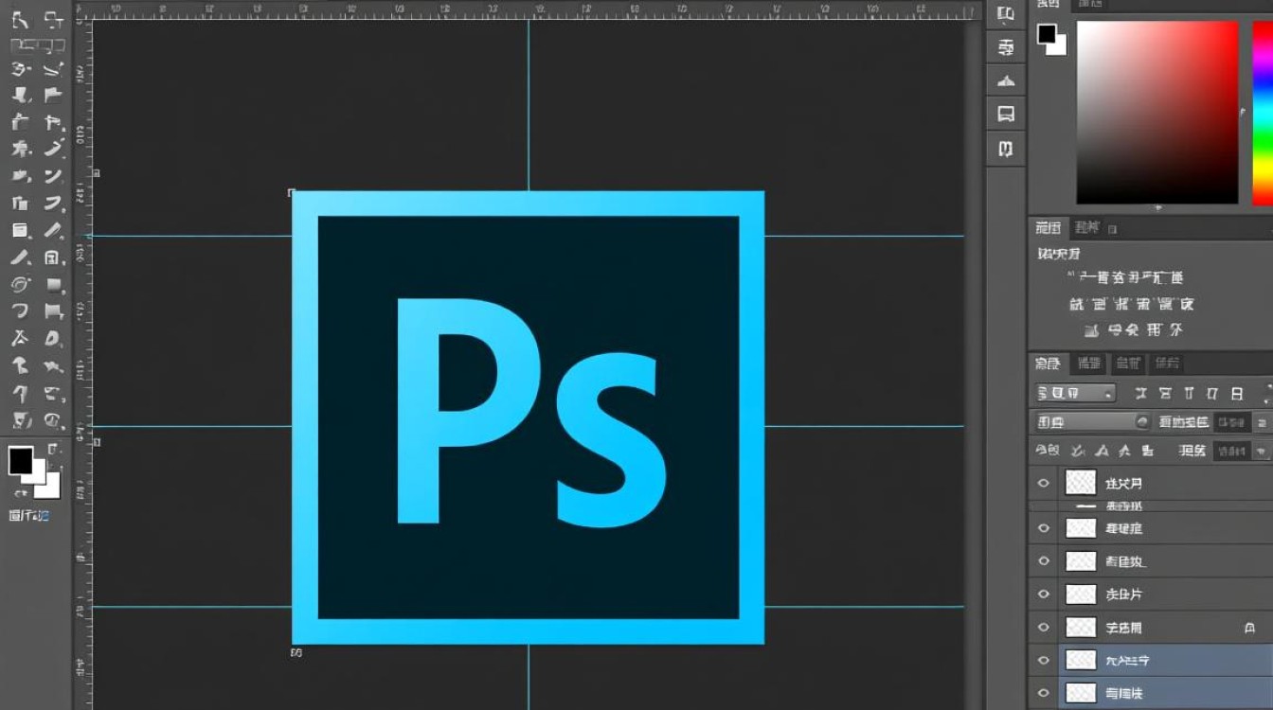Open the third icon in the collapsed panel dock
This screenshot has width=1273, height=710.
pyautogui.click(x=1006, y=80)
